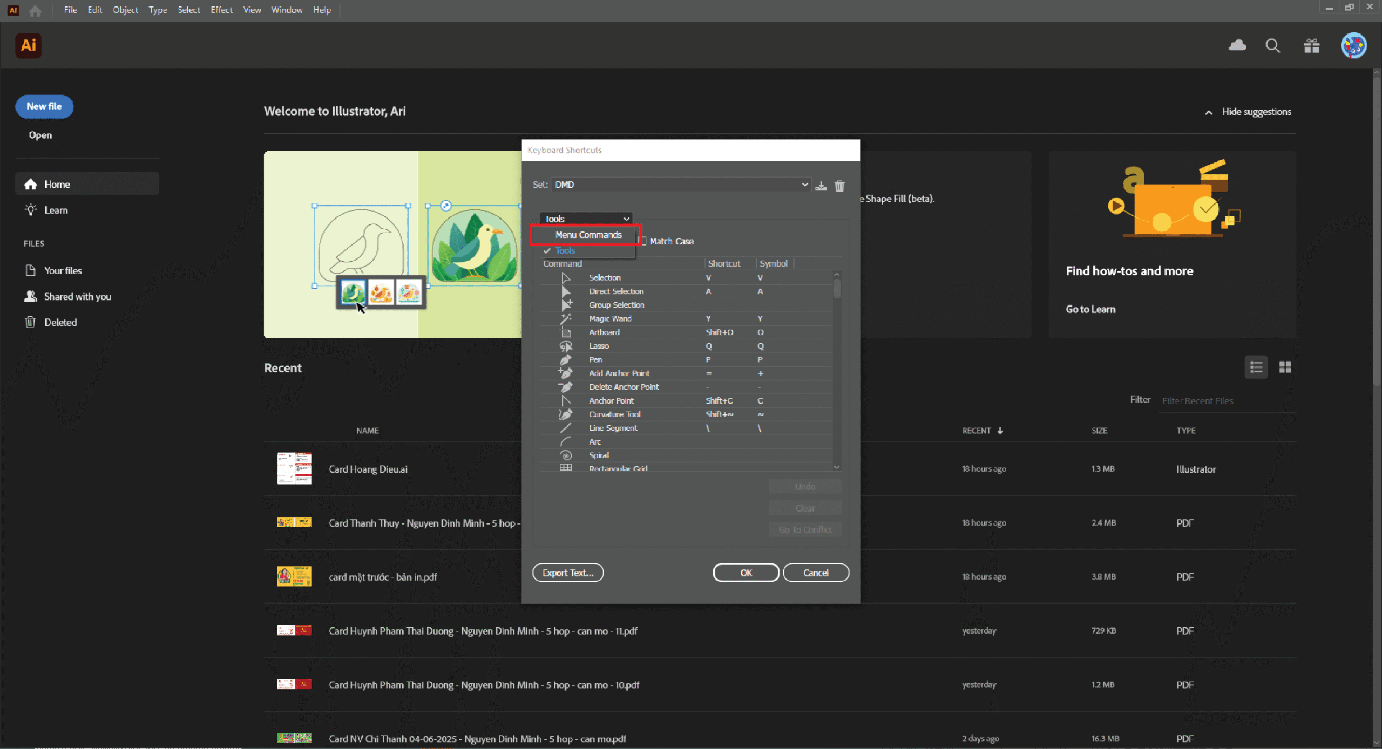Open Shared with you section
1382x749 pixels.
pos(68,296)
